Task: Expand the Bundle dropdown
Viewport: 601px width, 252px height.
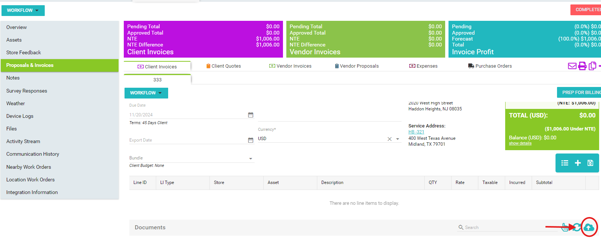Action: pos(251,159)
